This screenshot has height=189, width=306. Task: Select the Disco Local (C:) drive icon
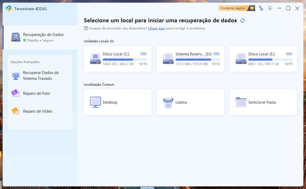point(95,59)
